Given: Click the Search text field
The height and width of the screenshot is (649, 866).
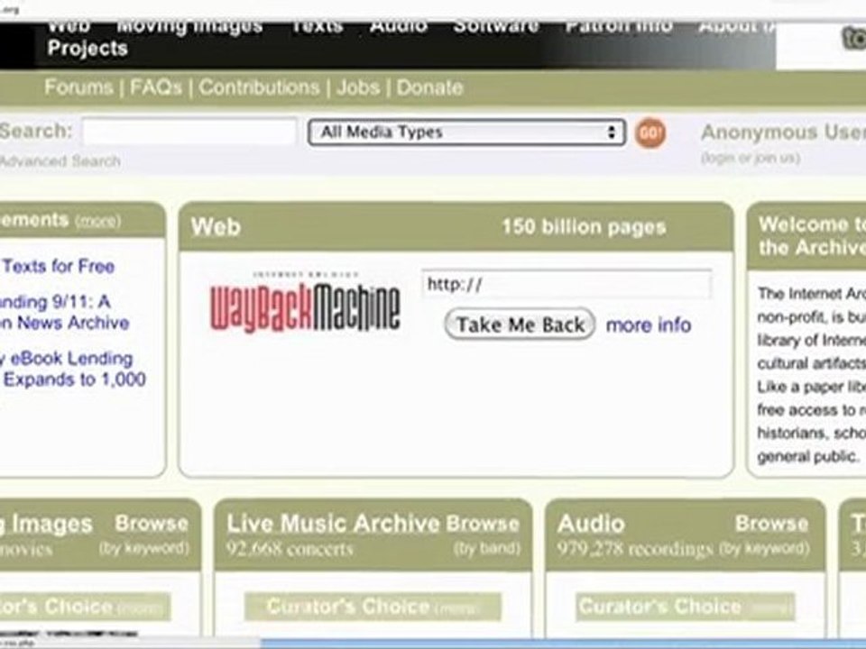Looking at the screenshot, I should tap(189, 132).
